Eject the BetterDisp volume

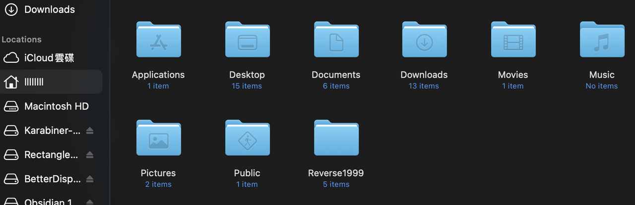89,179
